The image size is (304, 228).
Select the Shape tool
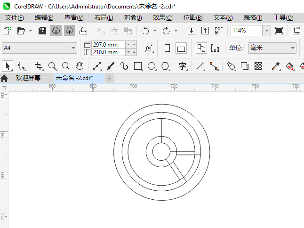[22, 66]
